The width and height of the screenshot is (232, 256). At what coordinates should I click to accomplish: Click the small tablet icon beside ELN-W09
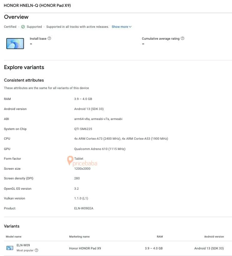pyautogui.click(x=10, y=248)
